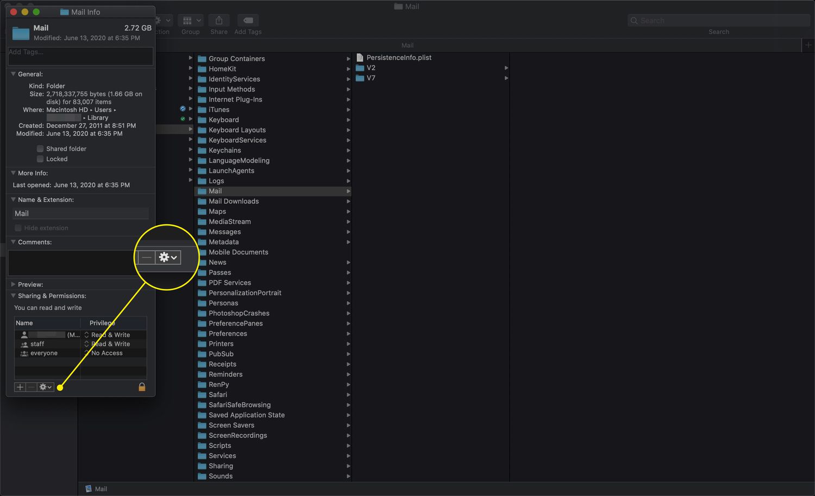Click the Safari folder icon
The image size is (815, 496).
(202, 395)
